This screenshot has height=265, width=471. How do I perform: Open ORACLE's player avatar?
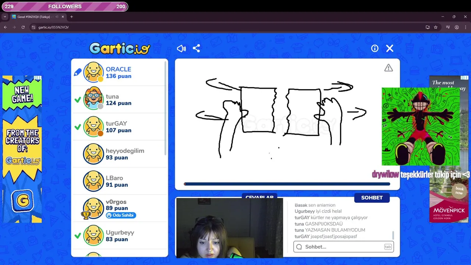coord(93,72)
